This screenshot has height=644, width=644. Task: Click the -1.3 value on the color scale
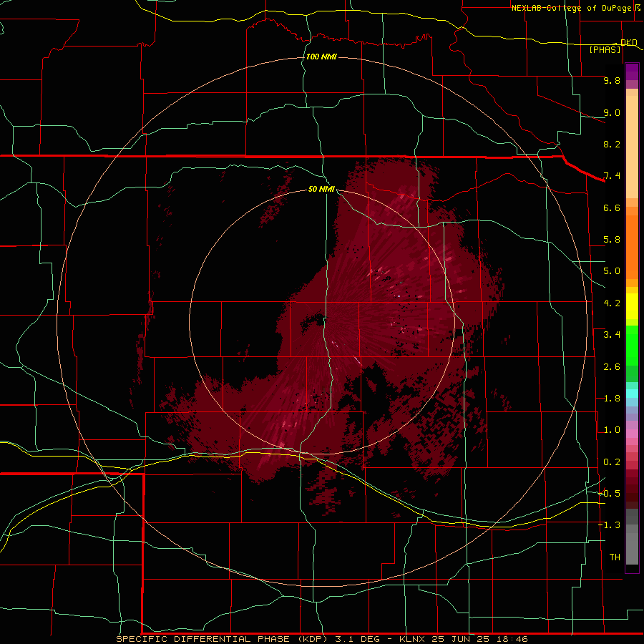[609, 525]
